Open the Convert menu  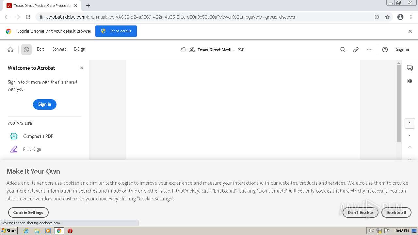click(x=59, y=49)
